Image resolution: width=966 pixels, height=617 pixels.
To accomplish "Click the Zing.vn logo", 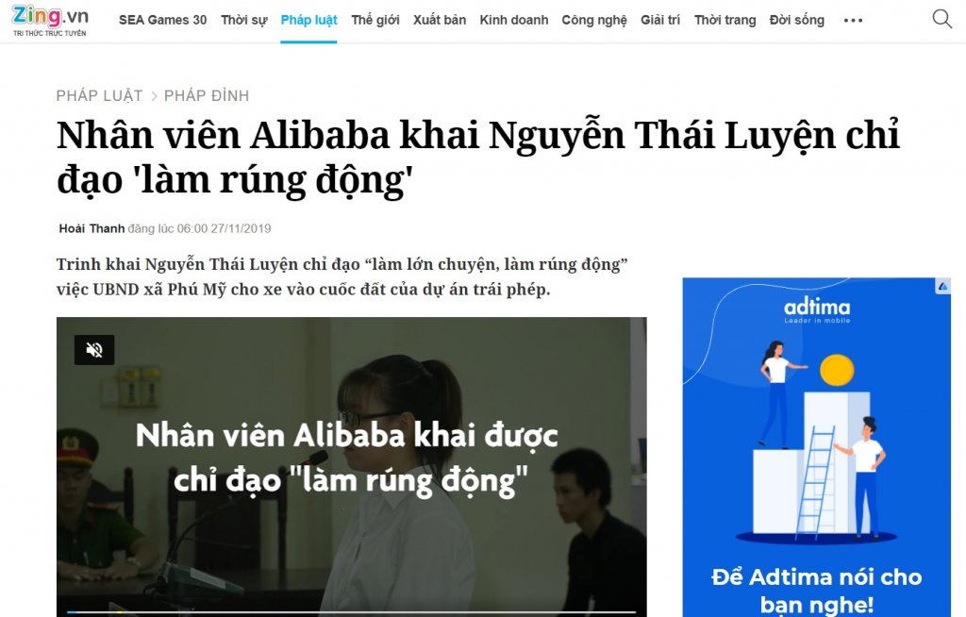I will pyautogui.click(x=50, y=21).
